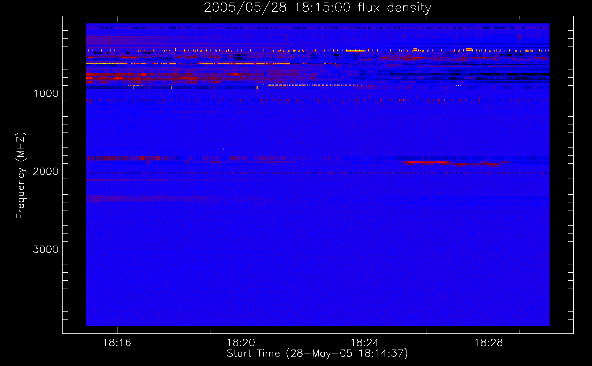Click the 1000 frequency tick label
Image resolution: width=592 pixels, height=366 pixels.
click(46, 93)
